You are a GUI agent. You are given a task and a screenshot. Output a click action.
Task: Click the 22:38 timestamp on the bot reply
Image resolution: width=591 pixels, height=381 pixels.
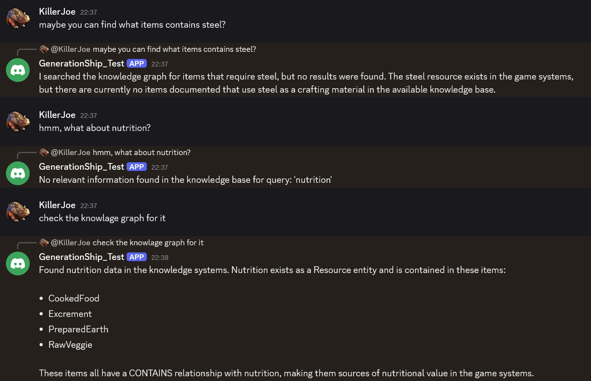point(160,258)
